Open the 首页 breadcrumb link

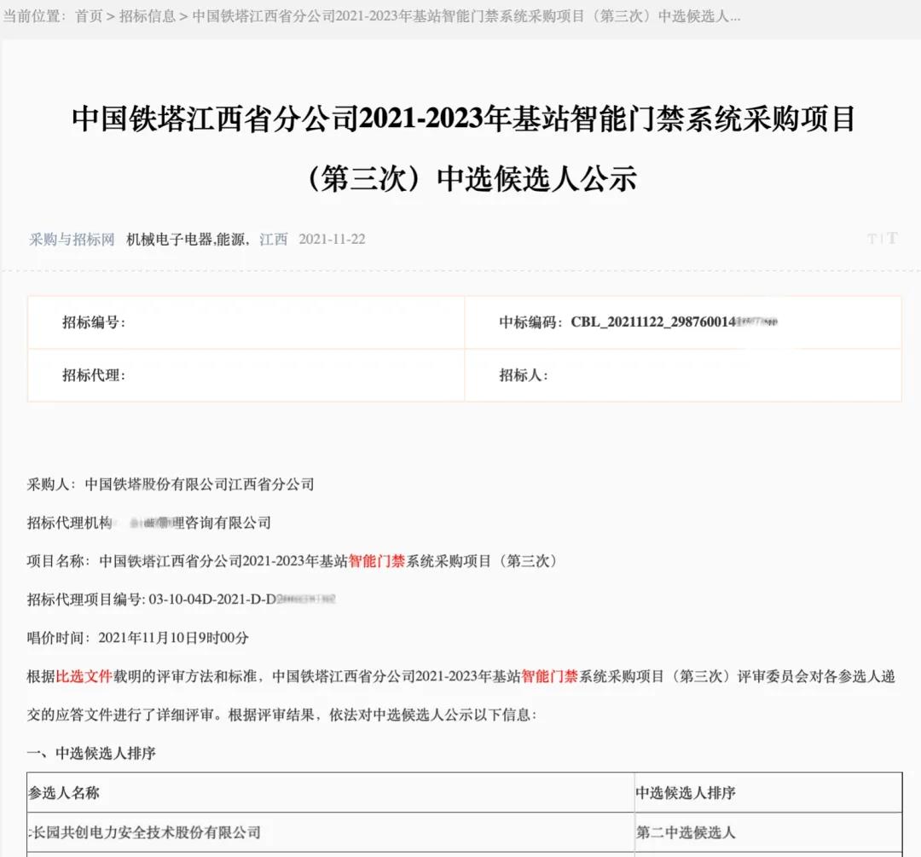89,16
